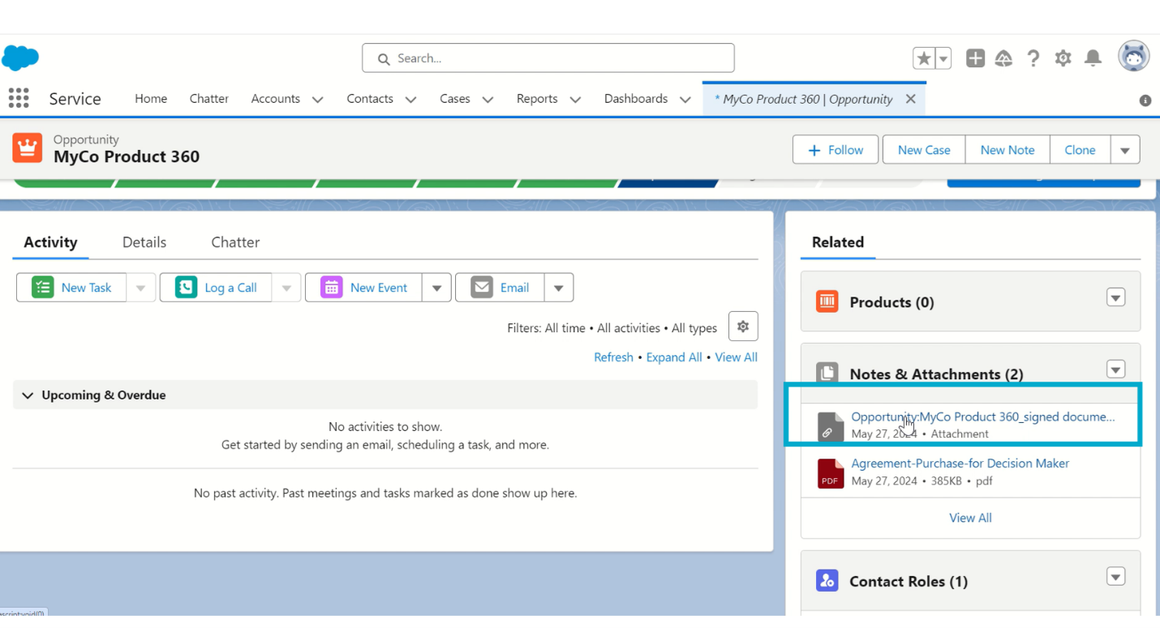1160x628 pixels.
Task: Click the New Case button
Action: [924, 150]
